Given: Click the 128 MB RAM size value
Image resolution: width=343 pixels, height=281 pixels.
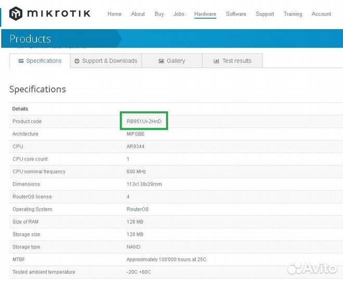Looking at the screenshot, I should point(135,222).
